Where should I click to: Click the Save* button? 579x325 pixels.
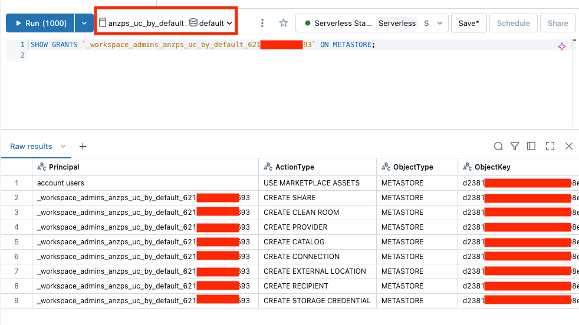click(x=469, y=23)
